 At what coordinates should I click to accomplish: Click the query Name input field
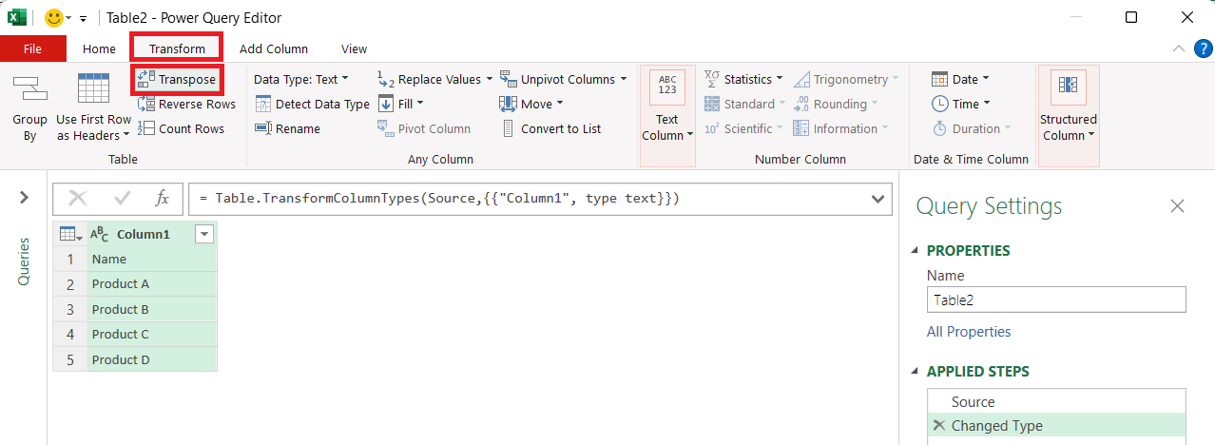pos(1056,300)
